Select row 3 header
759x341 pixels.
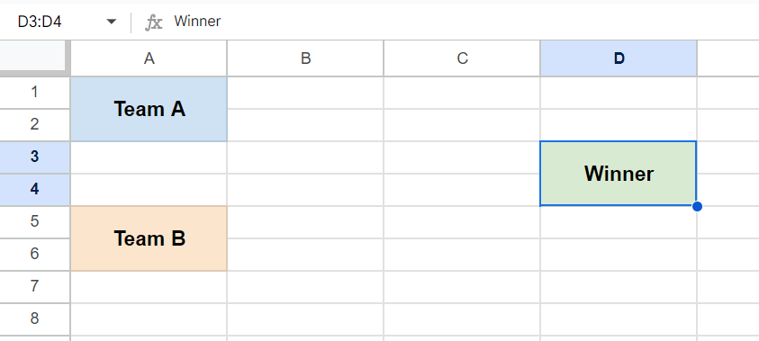pyautogui.click(x=35, y=157)
